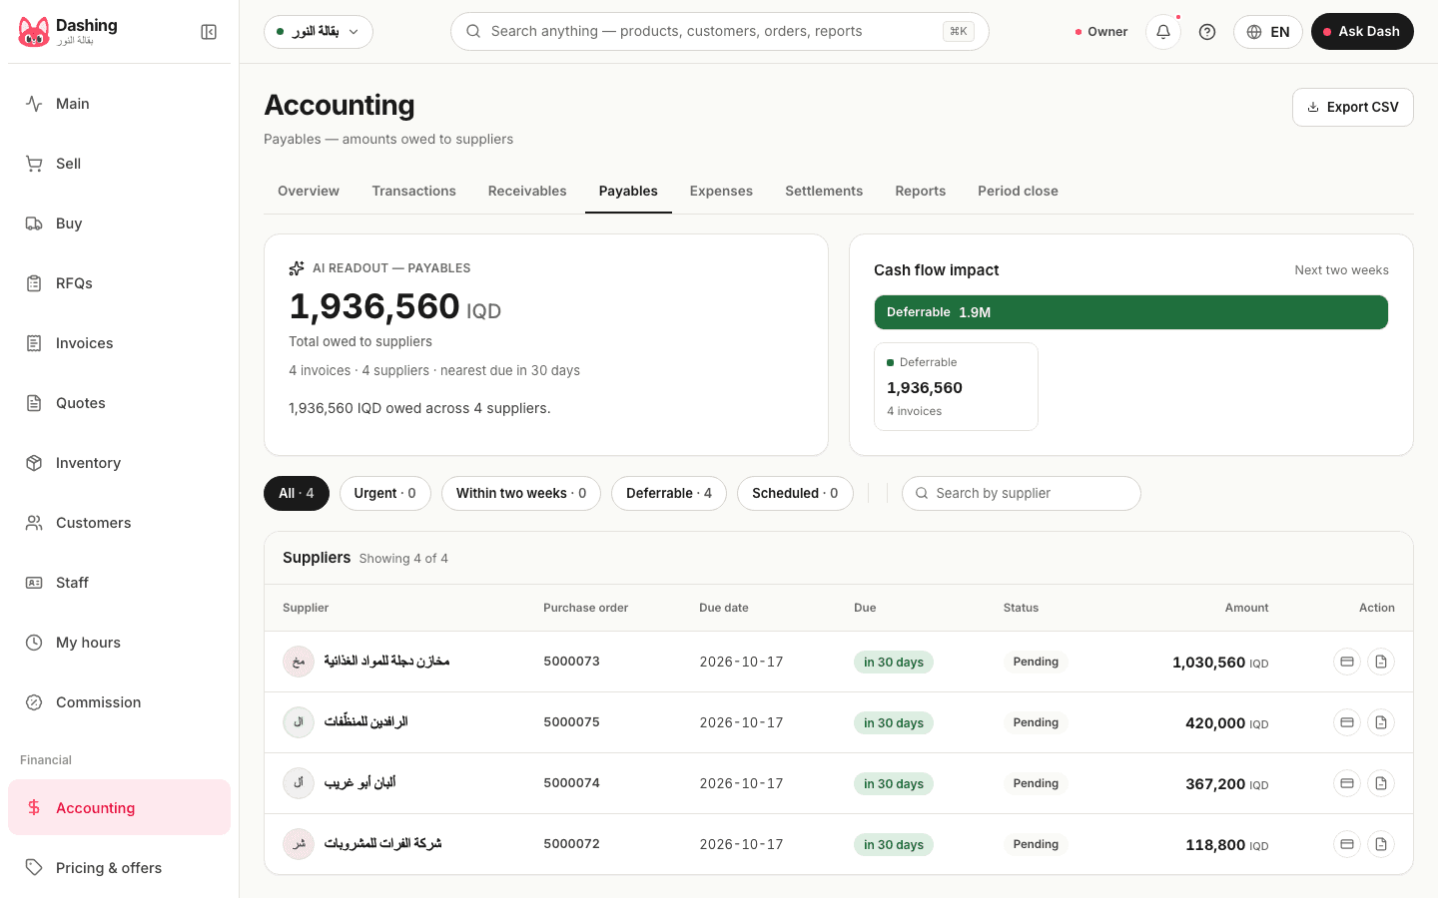Focus the Search by supplier field

1022,493
